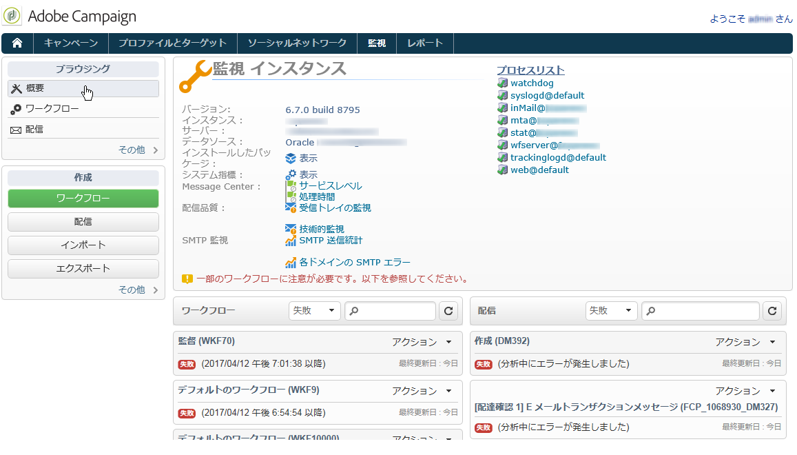Image resolution: width=797 pixels, height=455 pixels.
Task: Open 処理時間 link
Action: tap(317, 197)
